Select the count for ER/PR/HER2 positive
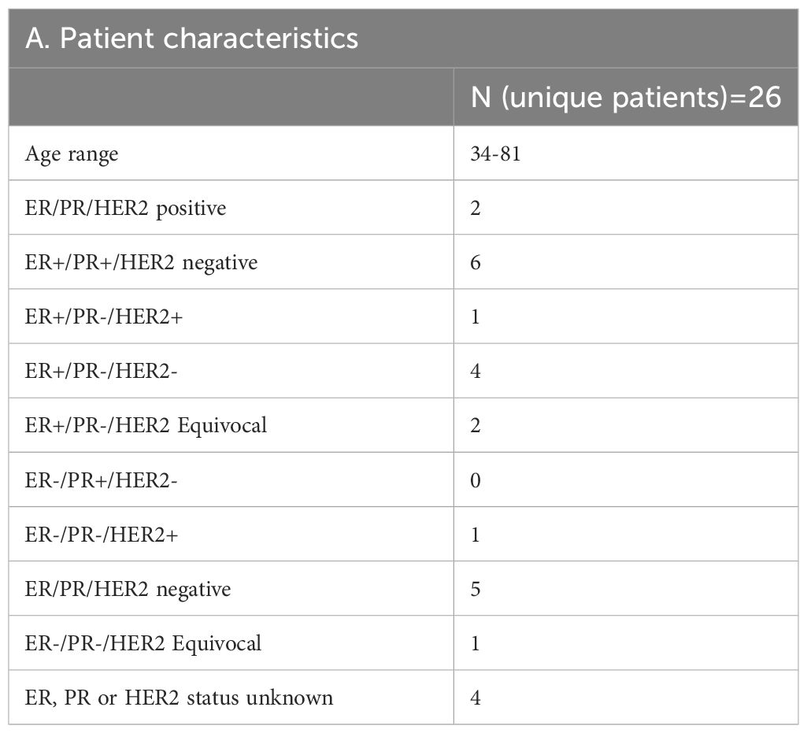This screenshot has height=733, width=807. tap(476, 209)
